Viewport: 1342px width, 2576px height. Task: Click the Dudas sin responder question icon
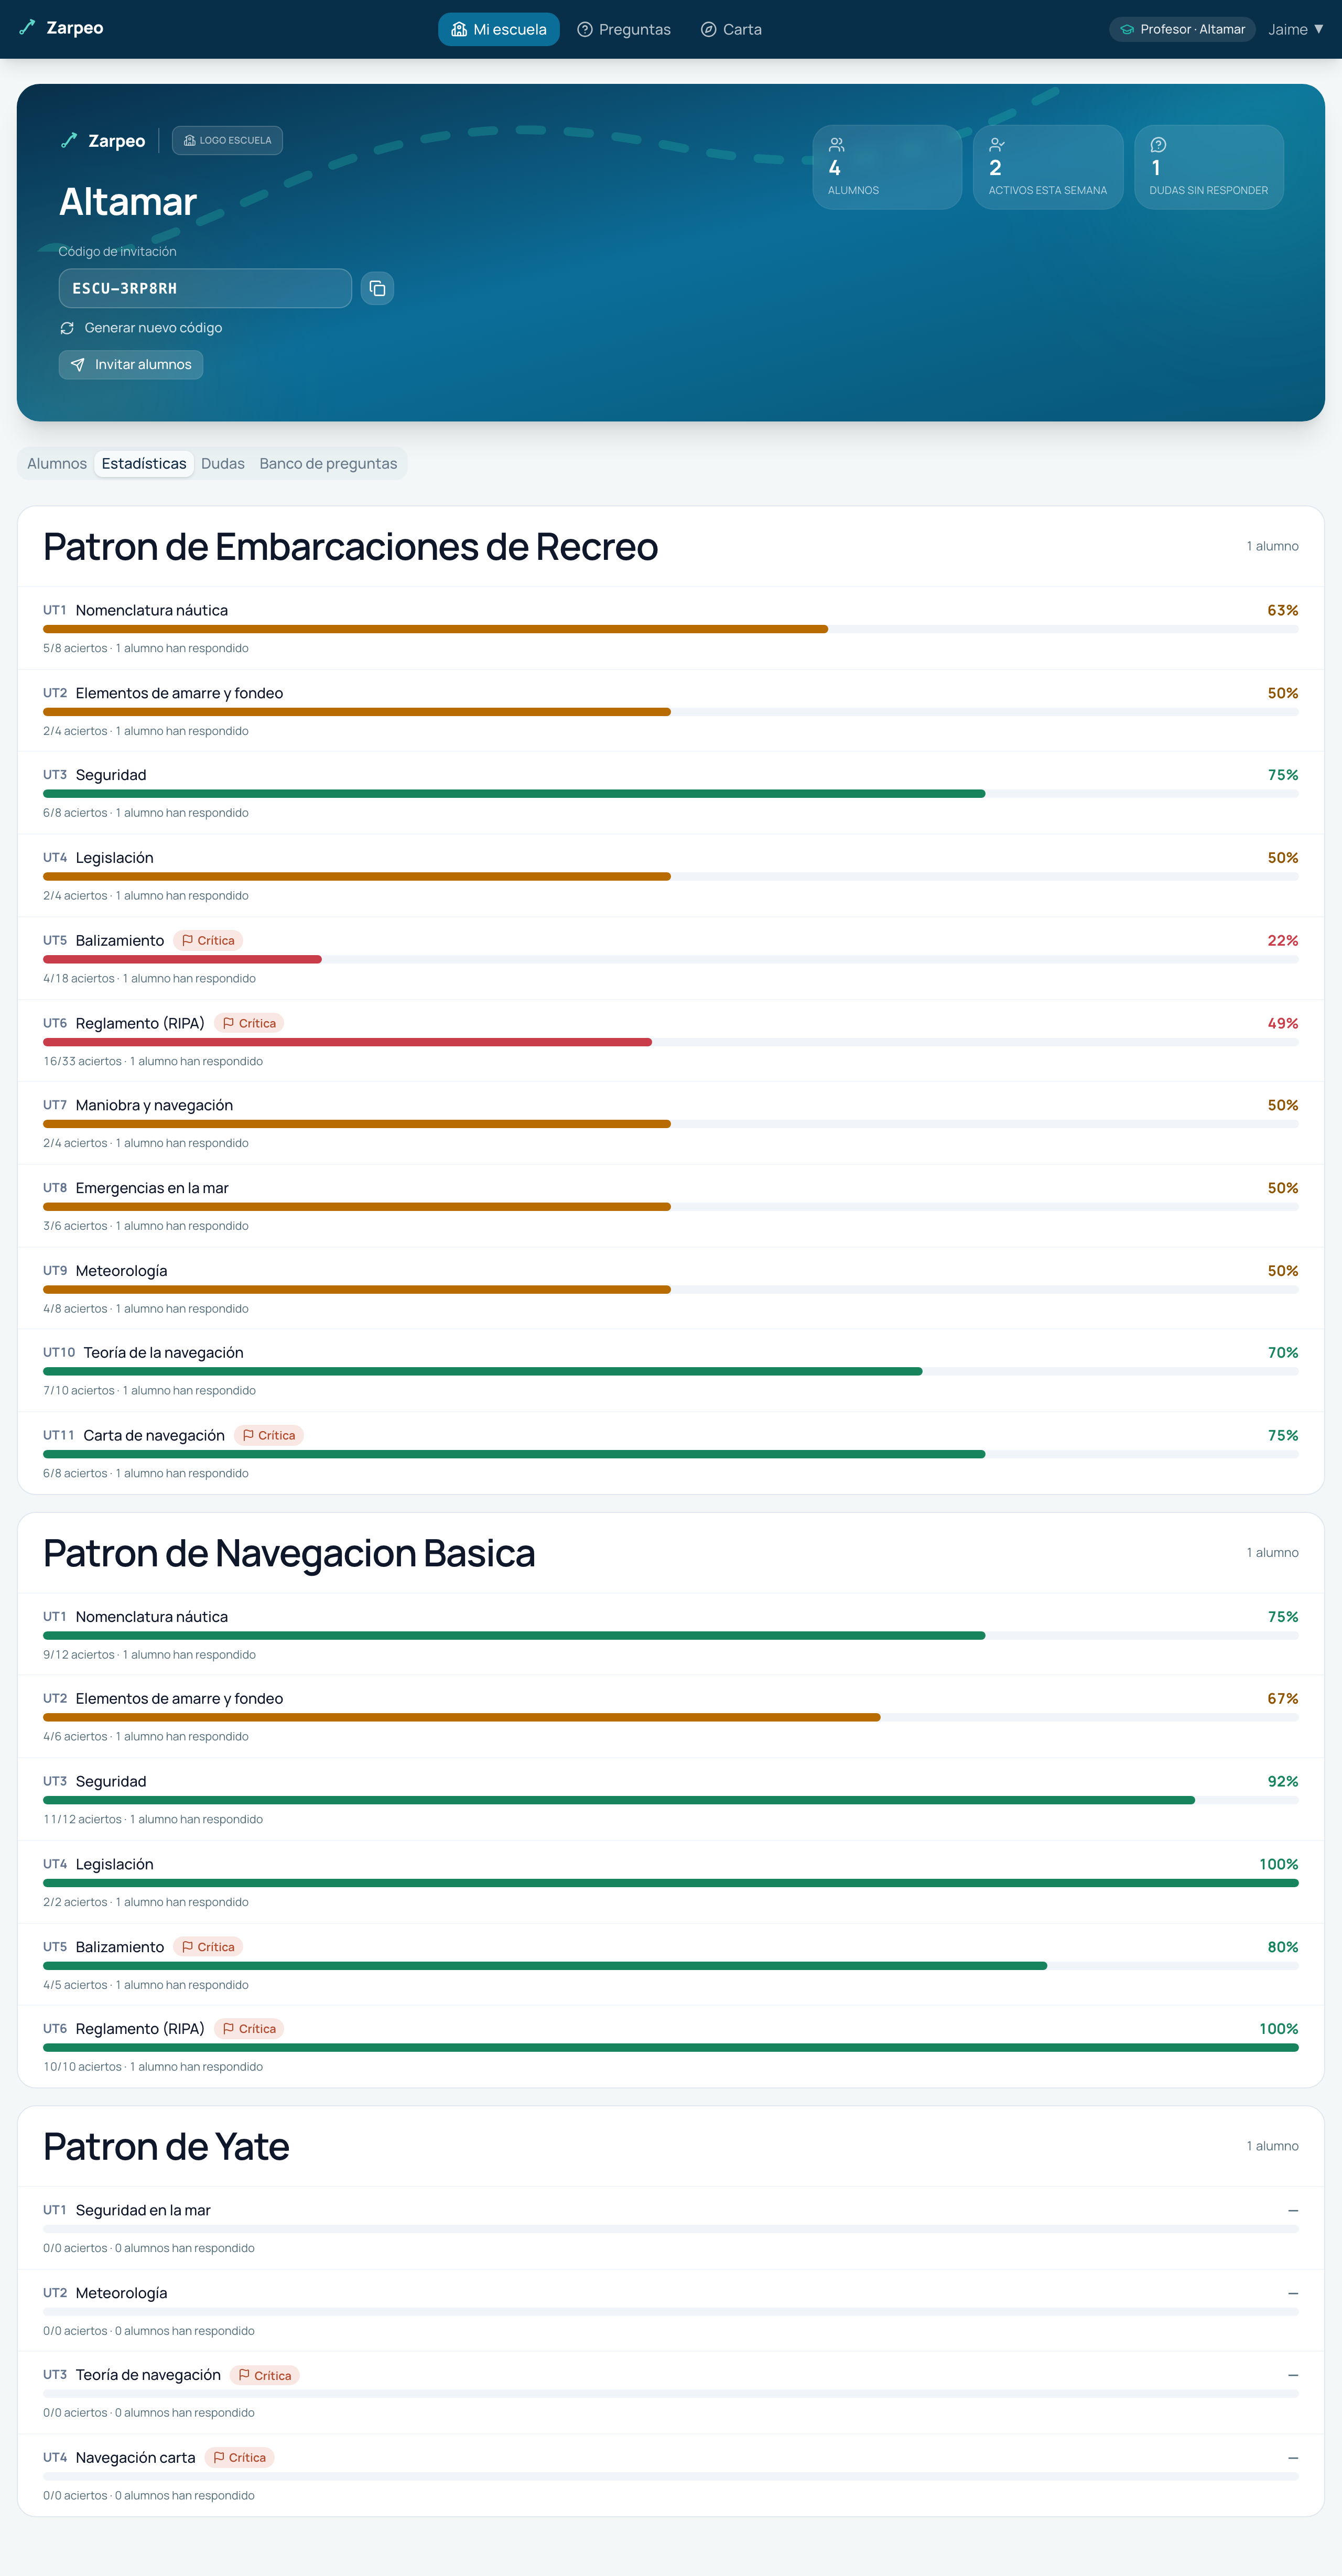[1158, 145]
